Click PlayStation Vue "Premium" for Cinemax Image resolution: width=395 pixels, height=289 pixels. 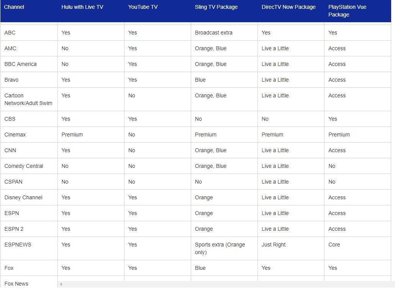point(339,135)
